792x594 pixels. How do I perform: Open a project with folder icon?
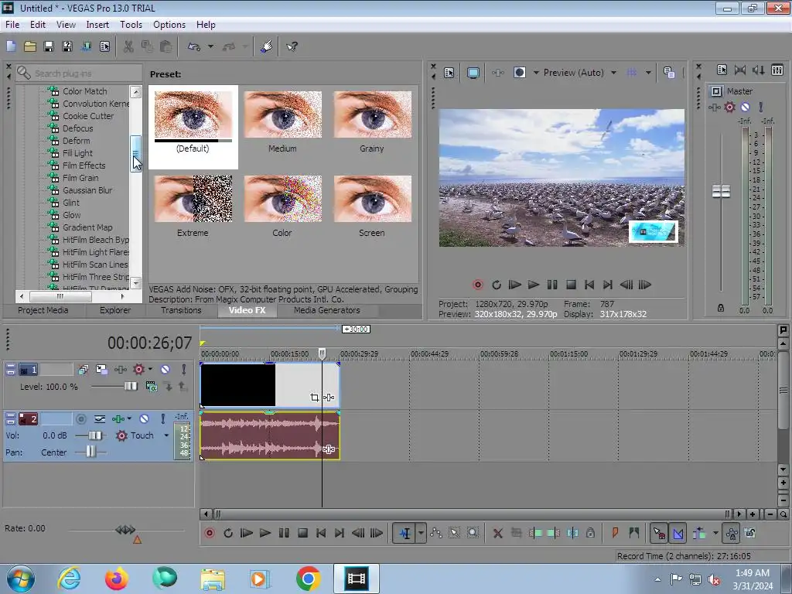(x=30, y=46)
